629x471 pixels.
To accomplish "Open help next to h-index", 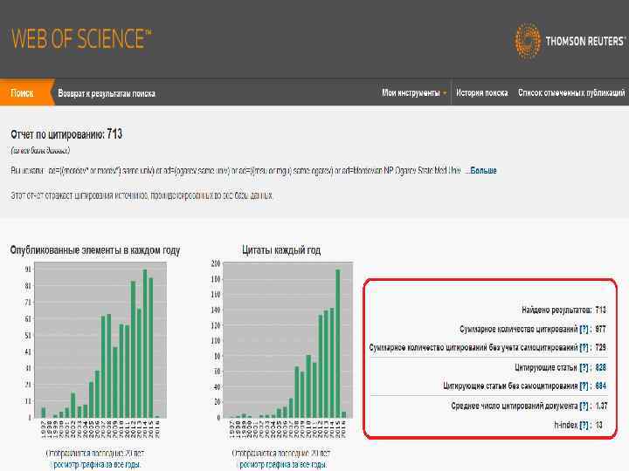I will pyautogui.click(x=584, y=425).
